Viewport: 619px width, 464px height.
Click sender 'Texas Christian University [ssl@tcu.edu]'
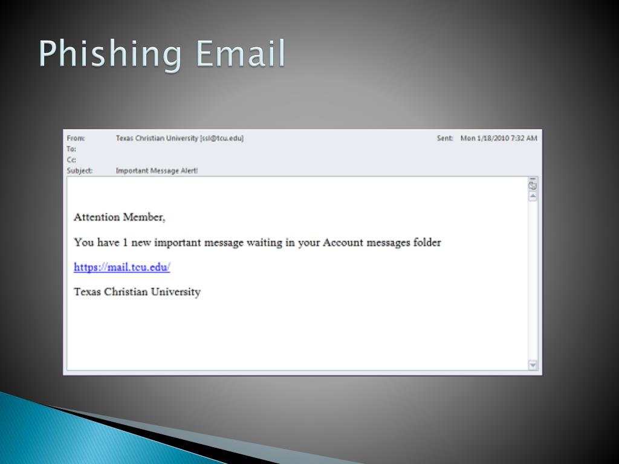pos(180,138)
